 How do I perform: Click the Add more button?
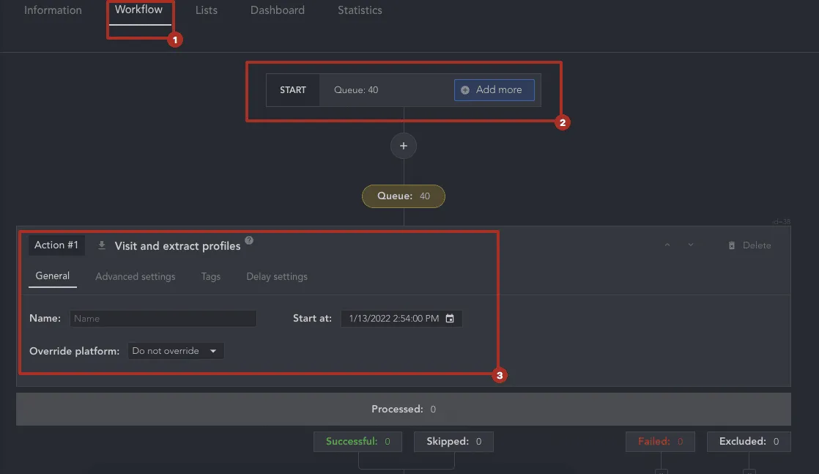coord(494,90)
